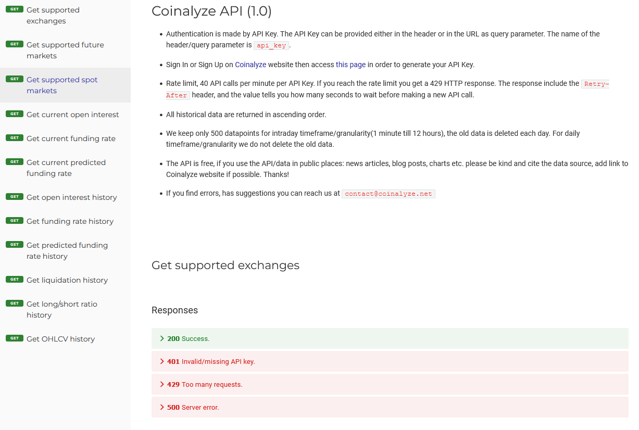The height and width of the screenshot is (430, 639).
Task: Open Get current predicted funding rate entry
Action: (65, 168)
